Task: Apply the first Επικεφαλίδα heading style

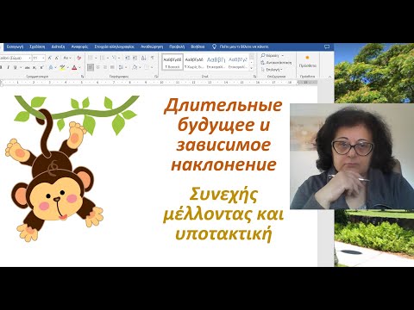Action: tap(216, 62)
